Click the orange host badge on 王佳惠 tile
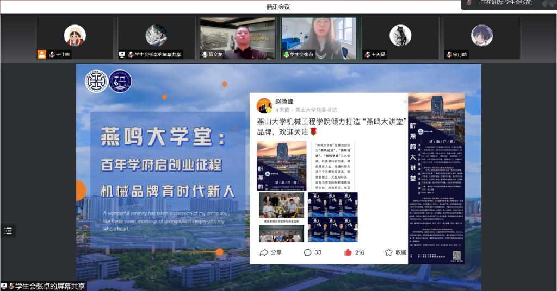The height and width of the screenshot is (291, 557). pos(42,55)
